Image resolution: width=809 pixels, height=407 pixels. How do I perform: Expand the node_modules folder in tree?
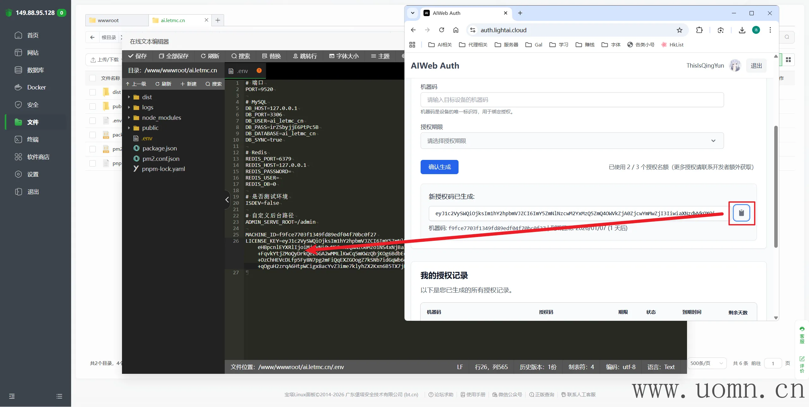[129, 118]
